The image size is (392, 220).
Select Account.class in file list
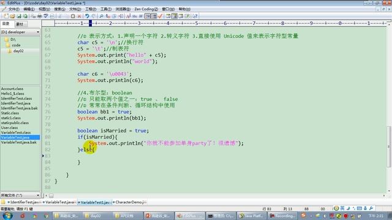12,89
